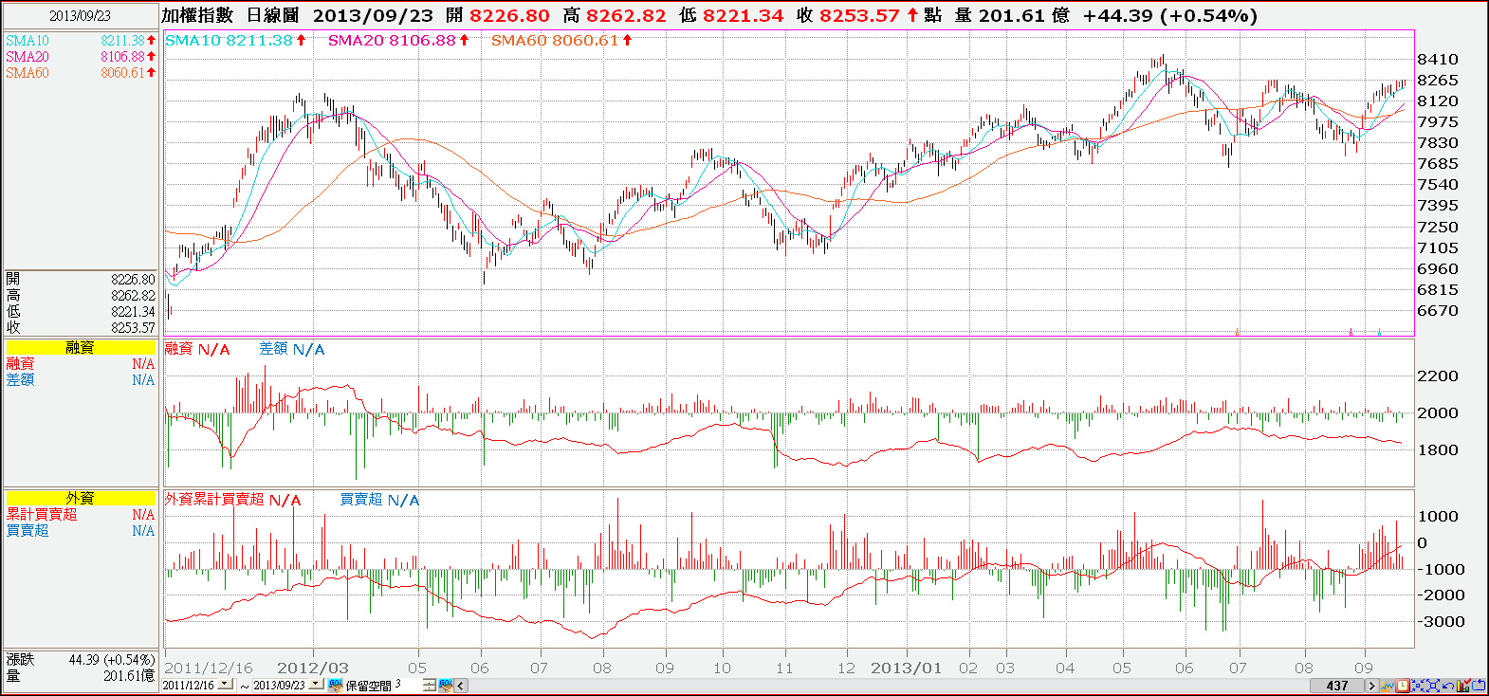Click the red clock period icon

[x=1403, y=685]
